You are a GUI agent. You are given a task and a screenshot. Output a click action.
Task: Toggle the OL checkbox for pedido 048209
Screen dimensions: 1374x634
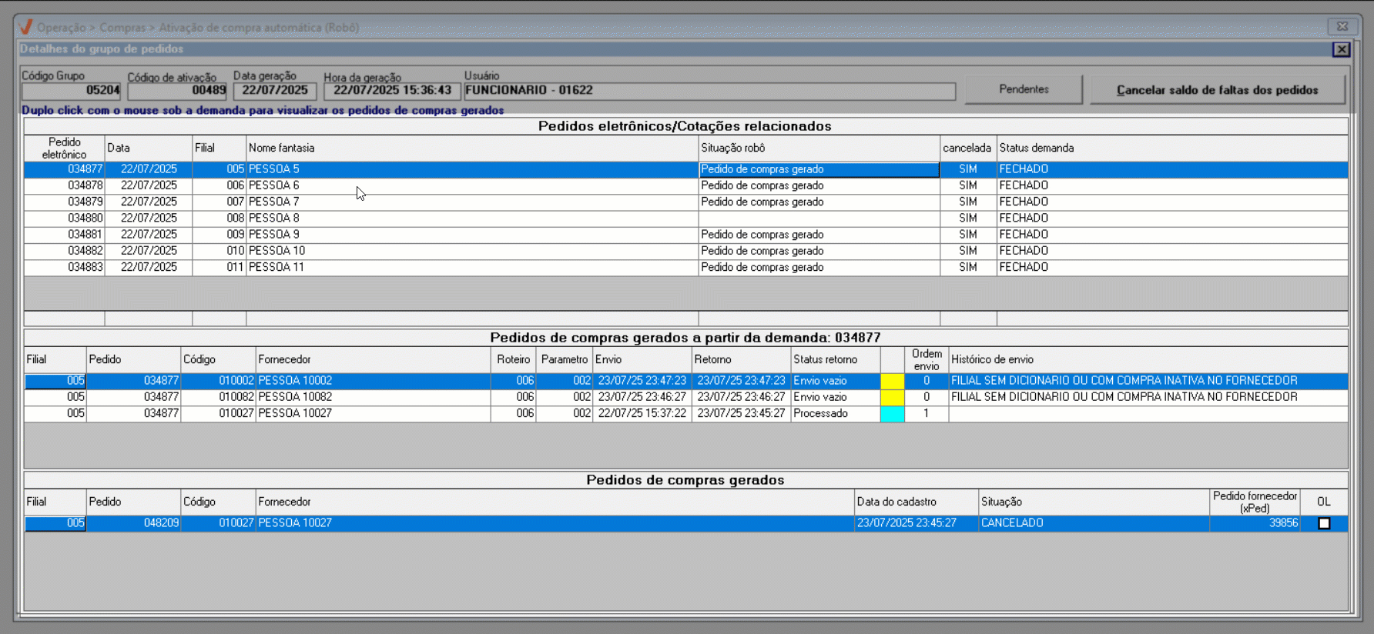(1324, 523)
